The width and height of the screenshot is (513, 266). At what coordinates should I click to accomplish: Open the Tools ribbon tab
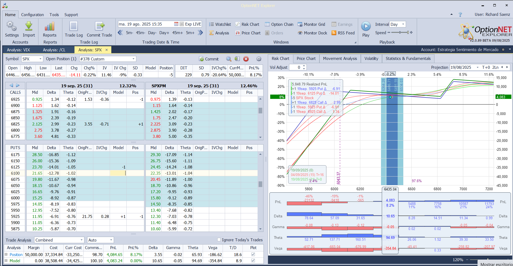pyautogui.click(x=54, y=15)
